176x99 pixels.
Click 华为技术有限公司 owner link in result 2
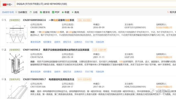[x=164, y=57]
